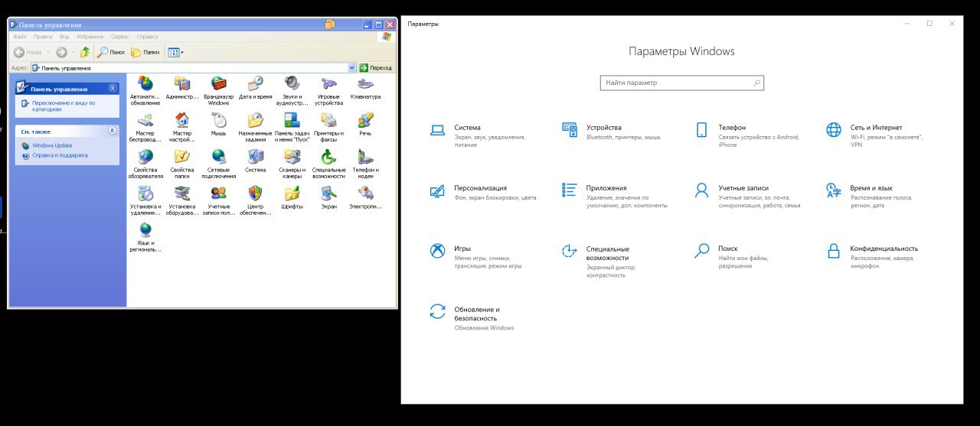Click Переключение к виду по категориям link
The image size is (980, 426).
click(64, 106)
